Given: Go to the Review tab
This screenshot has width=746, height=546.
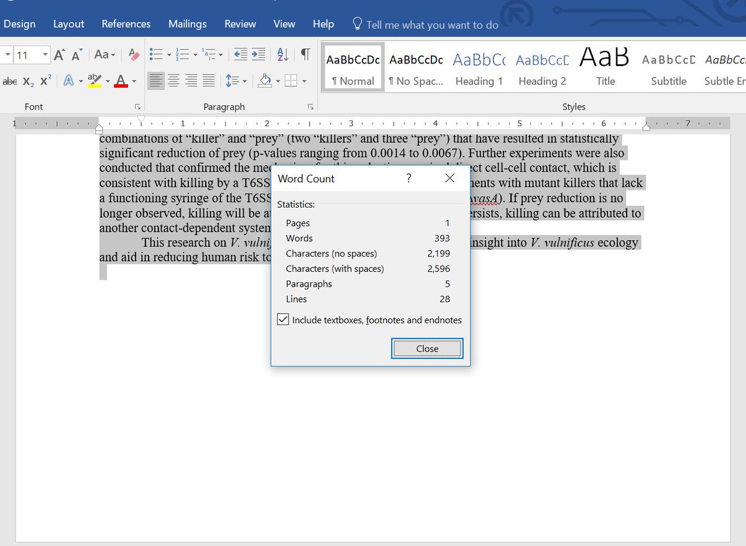Looking at the screenshot, I should pos(240,24).
